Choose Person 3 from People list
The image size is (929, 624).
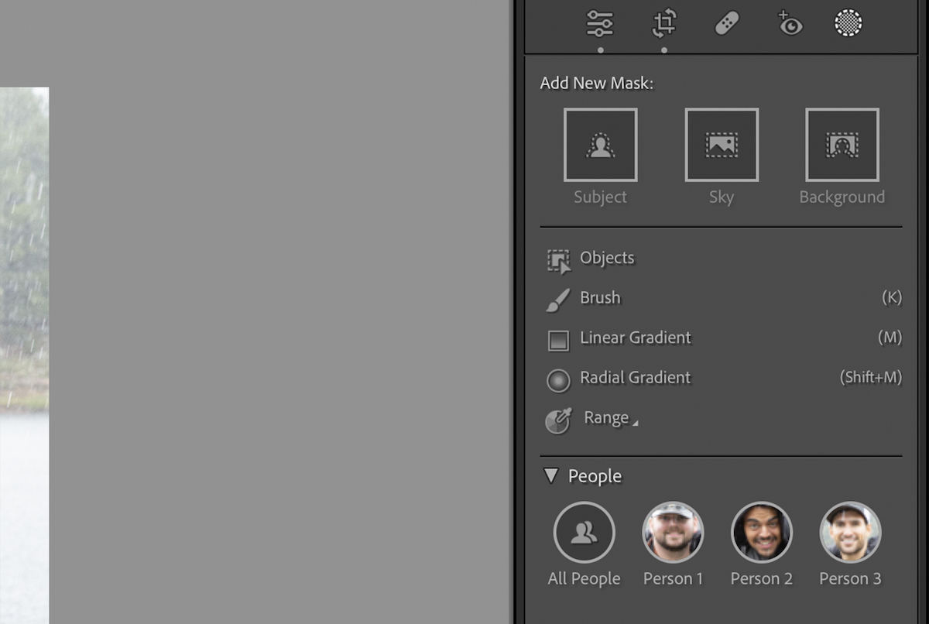(850, 533)
